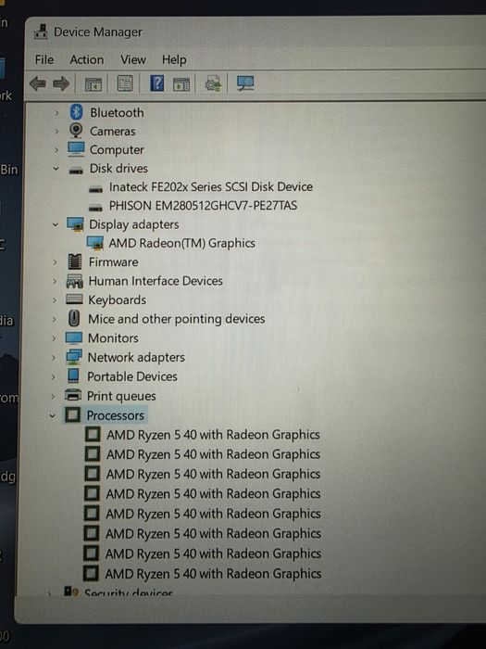This screenshot has width=486, height=649.
Task: Click the Print queues printer icon
Action: 73,395
